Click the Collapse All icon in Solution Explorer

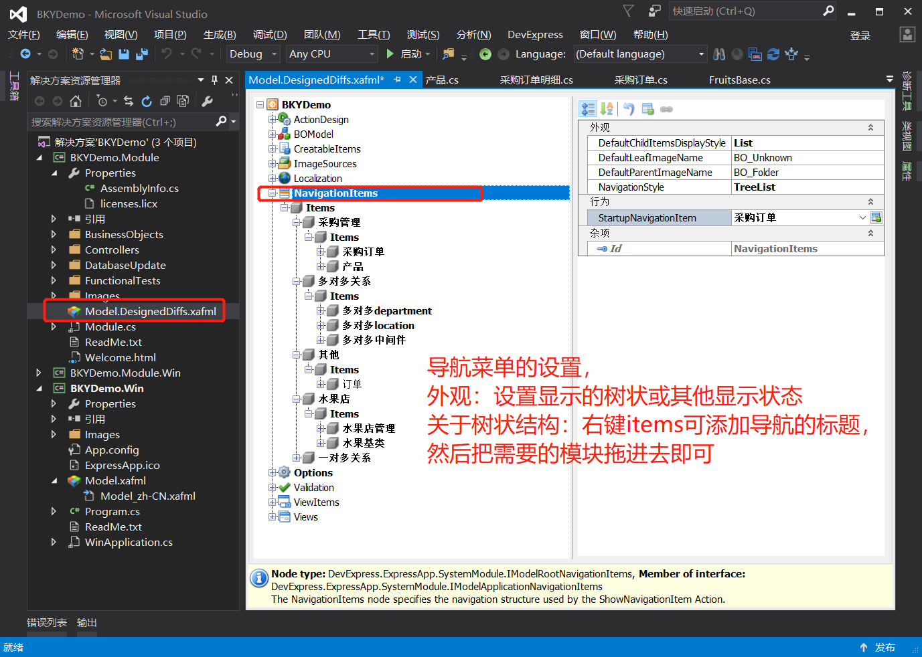(x=165, y=101)
